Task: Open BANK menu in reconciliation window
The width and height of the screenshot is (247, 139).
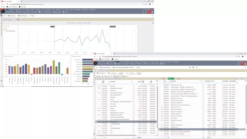Action: click(118, 62)
